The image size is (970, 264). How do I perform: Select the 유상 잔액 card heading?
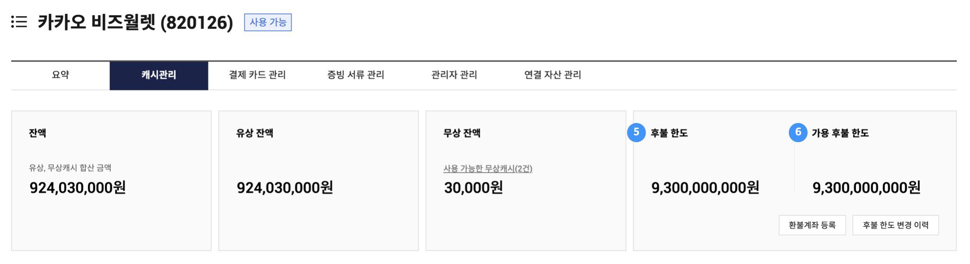255,133
